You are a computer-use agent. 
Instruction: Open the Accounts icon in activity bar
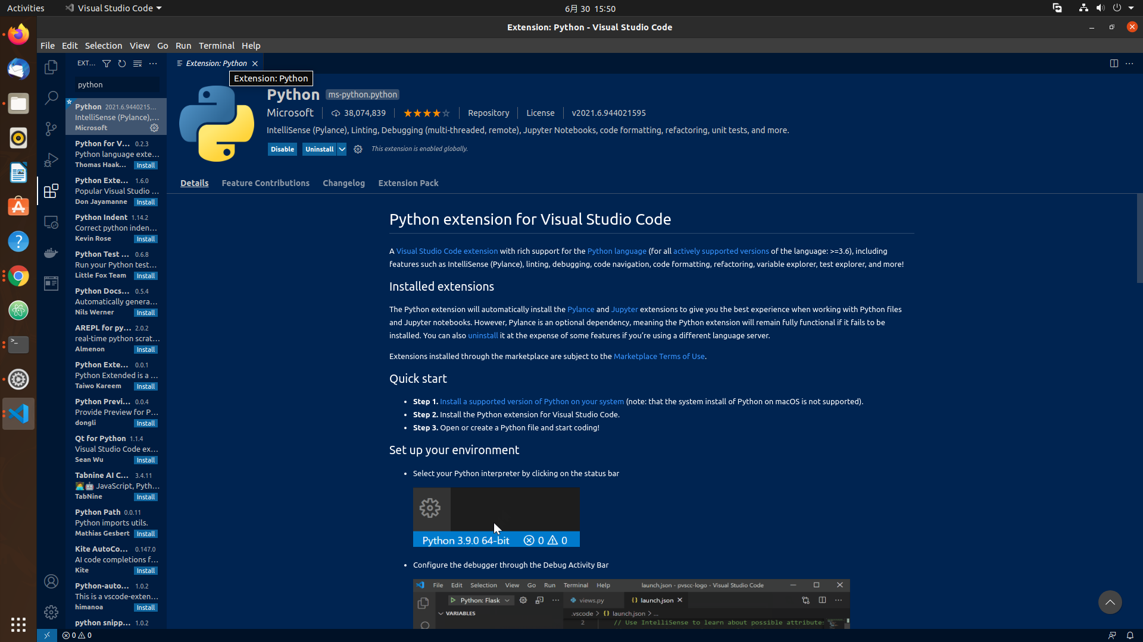(x=51, y=581)
